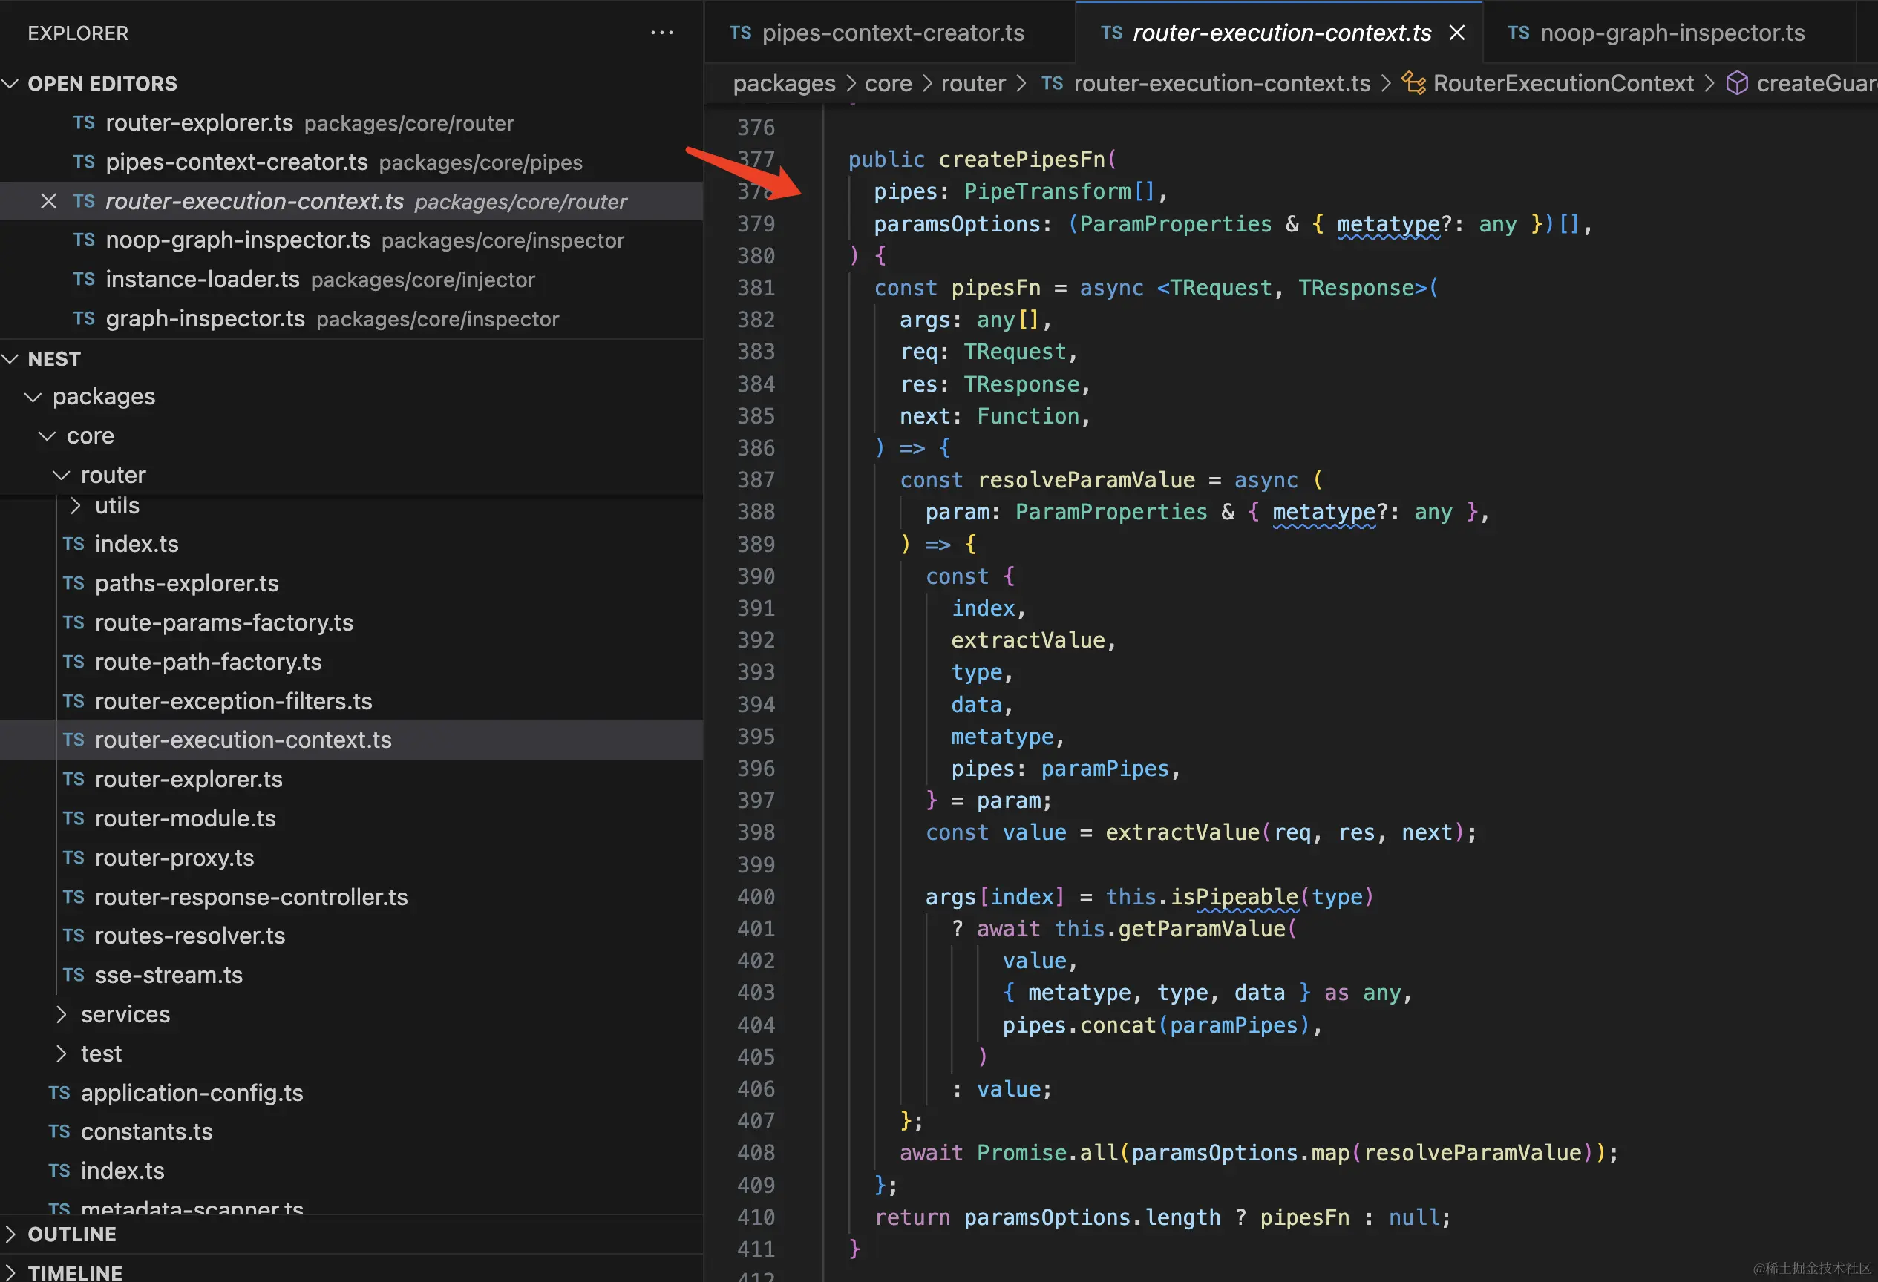This screenshot has width=1878, height=1282.
Task: Click isPipeable call on line 400
Action: (x=1234, y=897)
